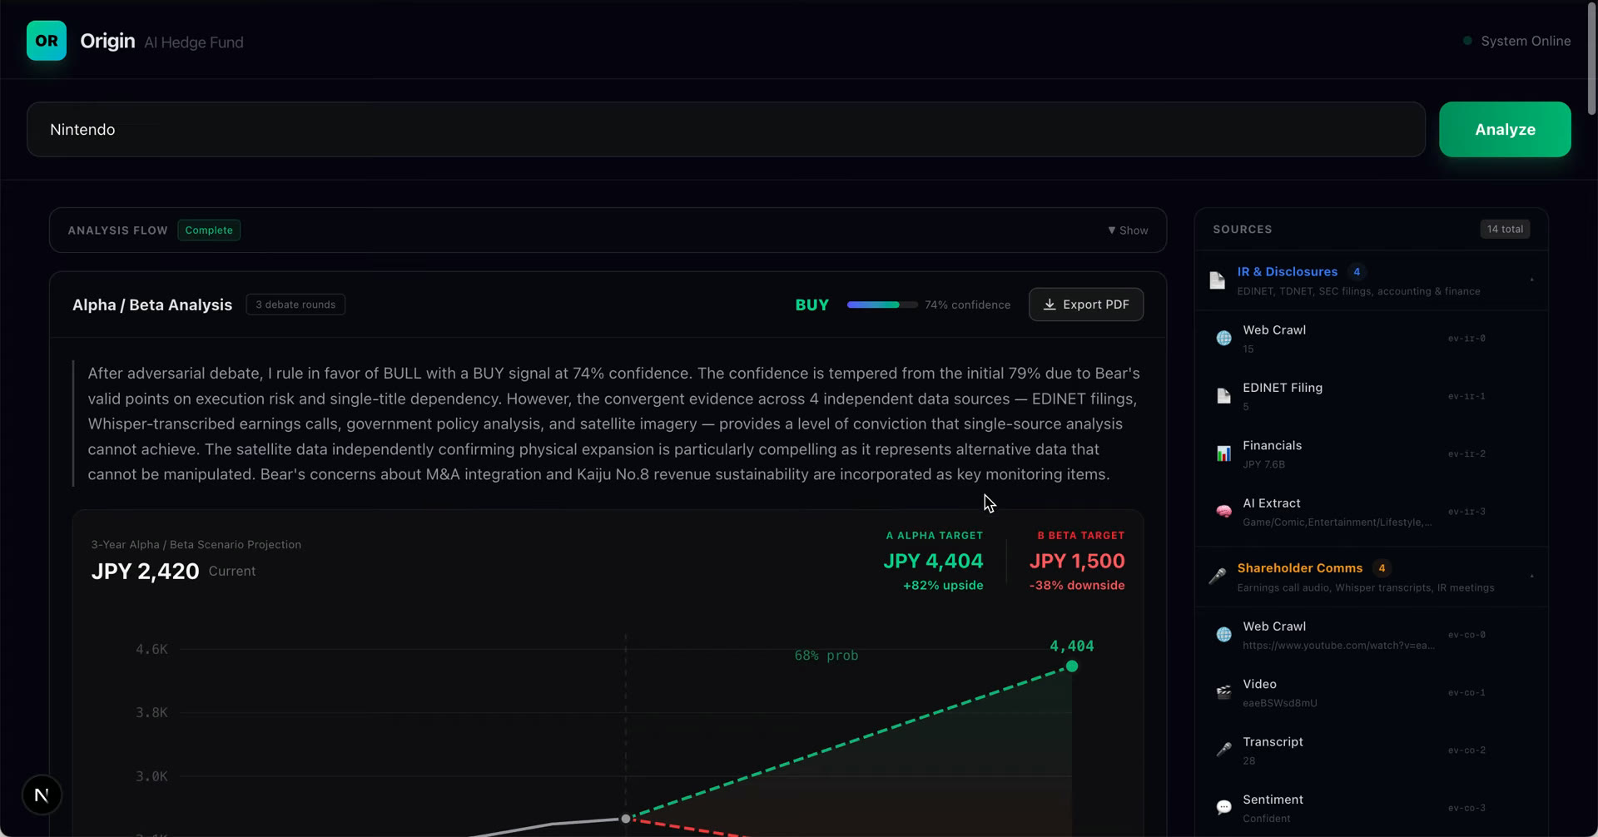Select the Financials JPY 7.6B source row

tap(1372, 453)
